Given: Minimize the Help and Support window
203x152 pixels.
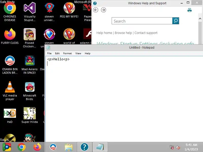Looking at the screenshot, I should [x=182, y=3].
